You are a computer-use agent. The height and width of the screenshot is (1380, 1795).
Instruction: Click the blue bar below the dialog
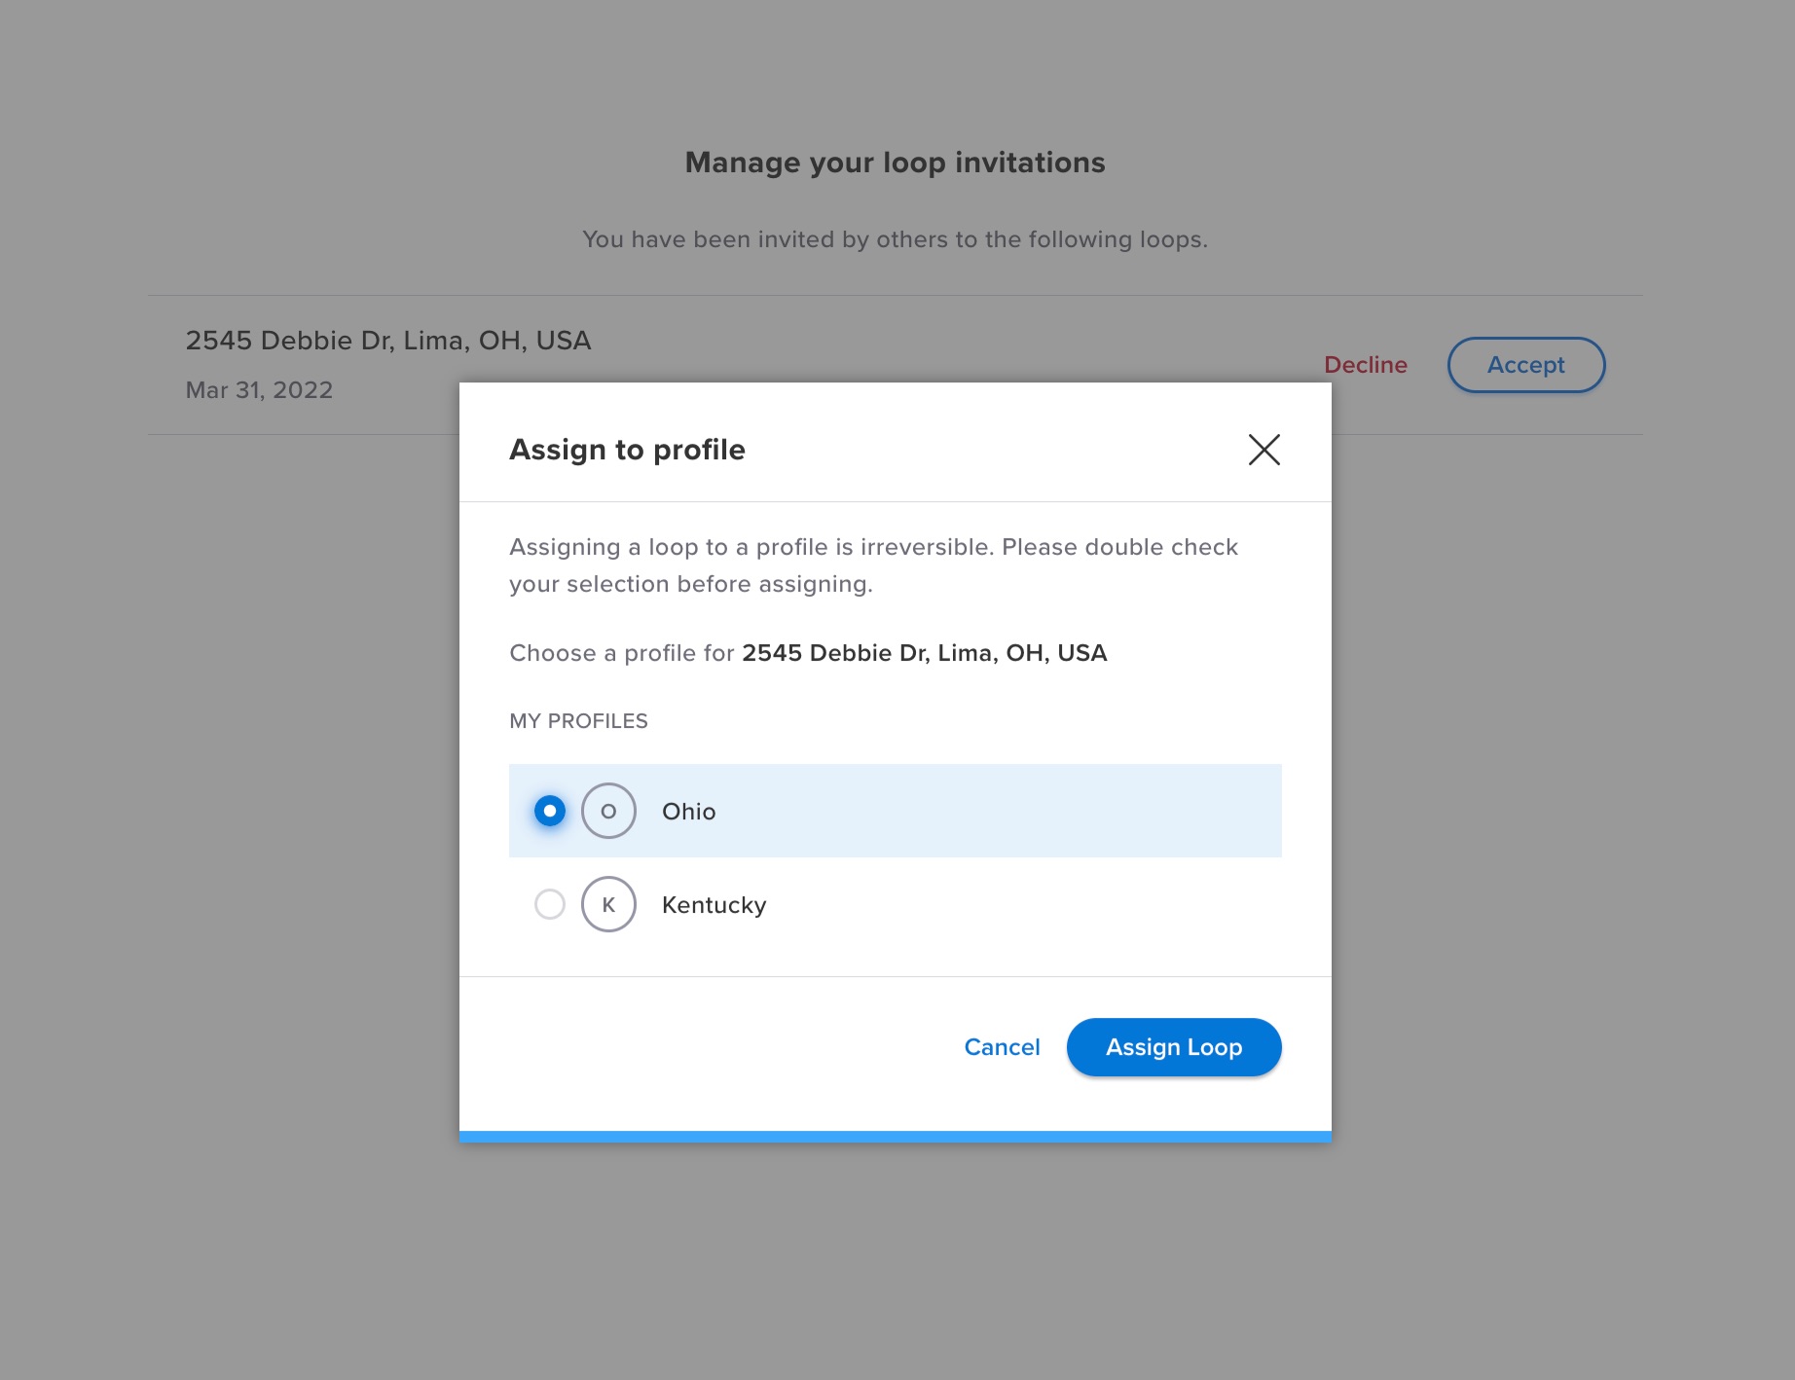(x=896, y=1136)
